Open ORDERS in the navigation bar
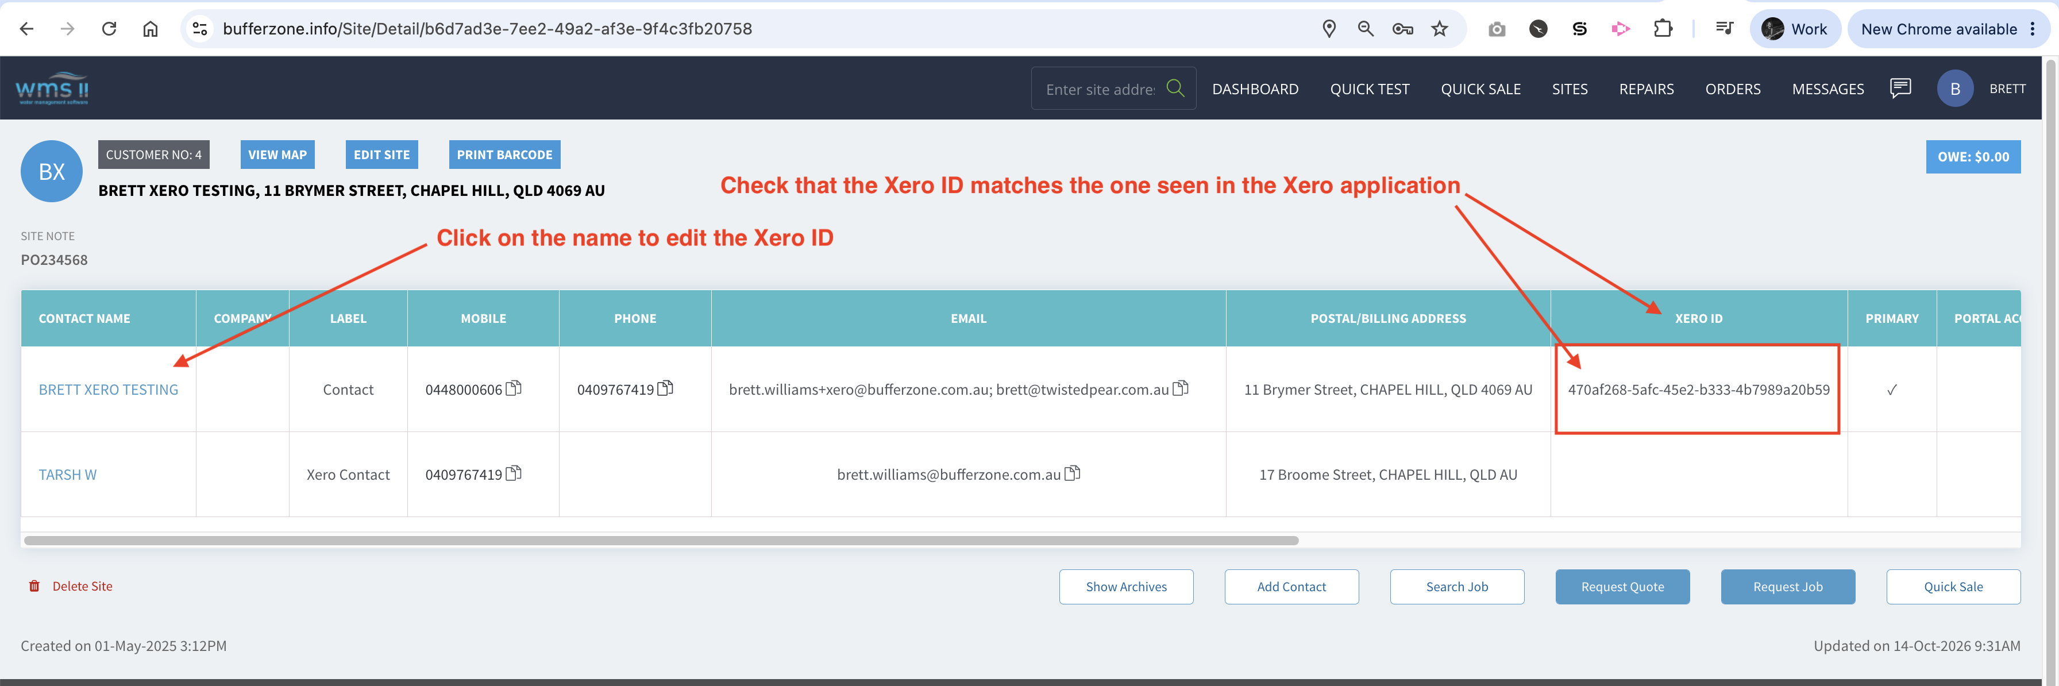 coord(1733,88)
